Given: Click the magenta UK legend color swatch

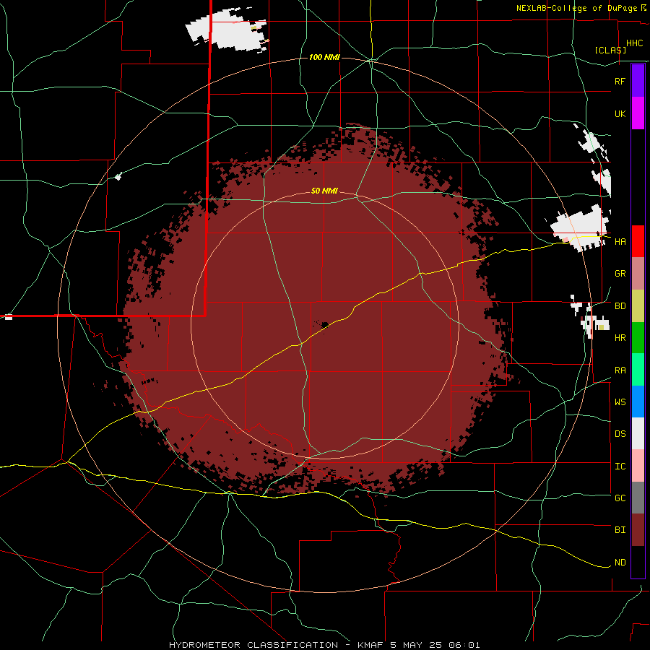Looking at the screenshot, I should [x=638, y=113].
